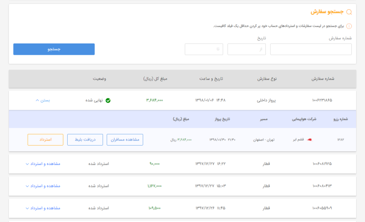
Task: Click the reservation number ۱۲۸۲
Action: (x=341, y=140)
